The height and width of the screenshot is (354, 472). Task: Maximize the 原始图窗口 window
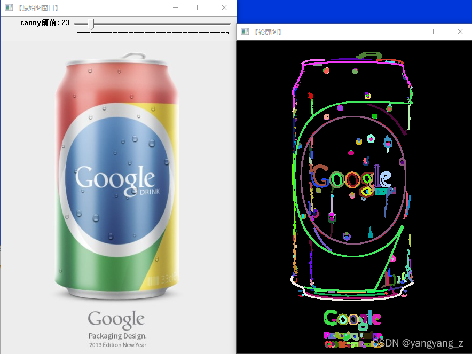coord(200,7)
